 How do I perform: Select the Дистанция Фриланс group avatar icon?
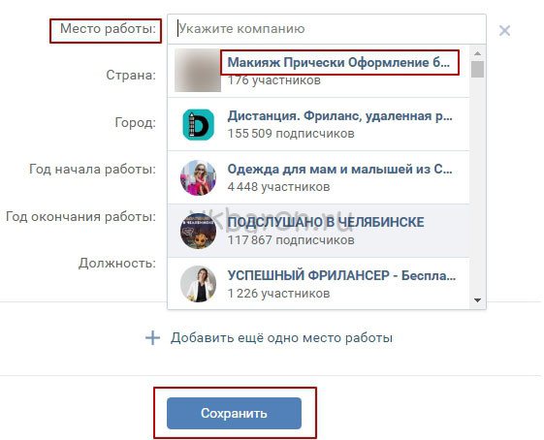(198, 124)
